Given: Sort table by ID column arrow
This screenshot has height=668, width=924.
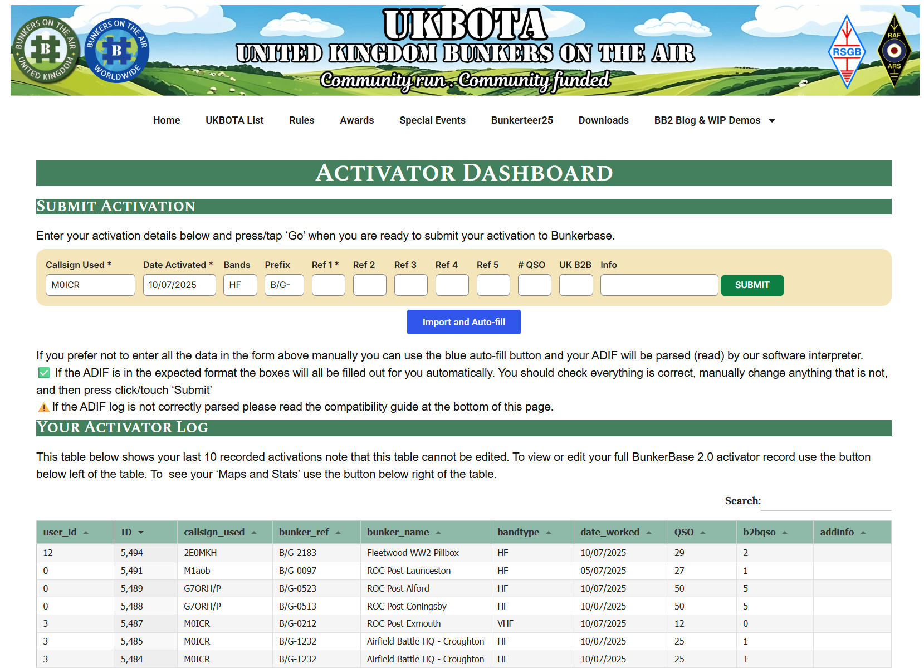Looking at the screenshot, I should 141,533.
